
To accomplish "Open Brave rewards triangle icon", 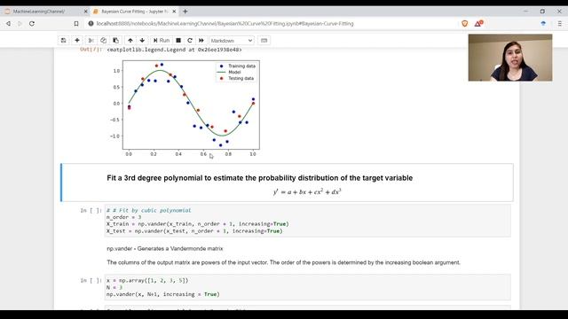I will [478, 24].
